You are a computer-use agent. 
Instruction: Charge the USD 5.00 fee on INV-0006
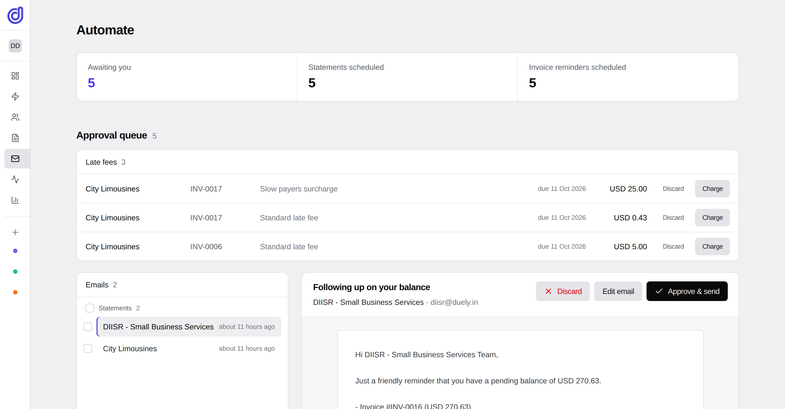(x=712, y=246)
